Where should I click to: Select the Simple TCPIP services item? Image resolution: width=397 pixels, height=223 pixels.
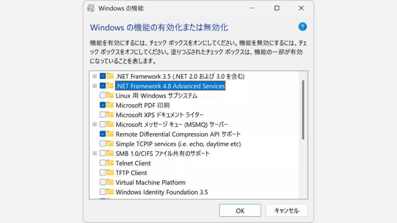(x=178, y=144)
